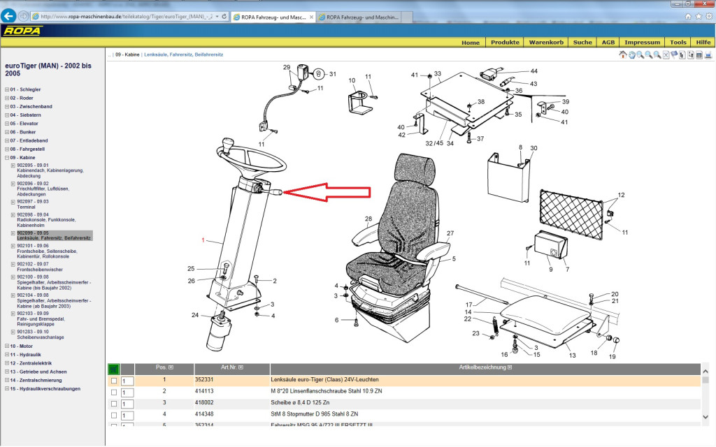
Task: Expand the 03 - Zwischenband tree node
Action: click(x=7, y=106)
